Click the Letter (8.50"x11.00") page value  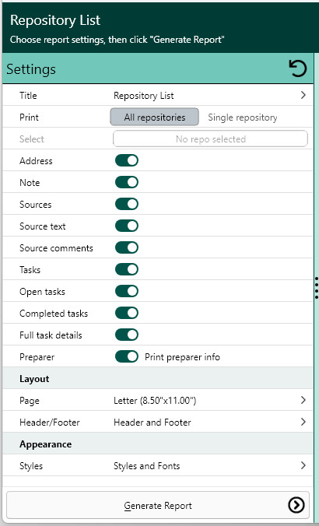click(155, 401)
